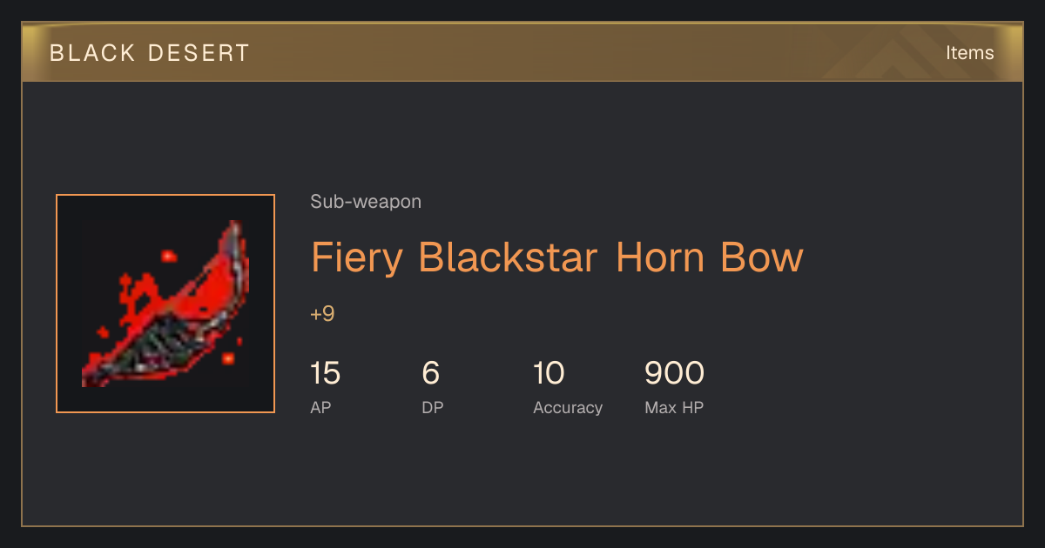Click the AP value 15
1045x548 pixels.
325,373
